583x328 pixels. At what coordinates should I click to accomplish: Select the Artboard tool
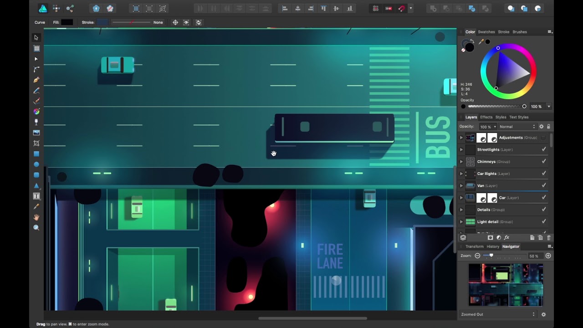[36, 48]
